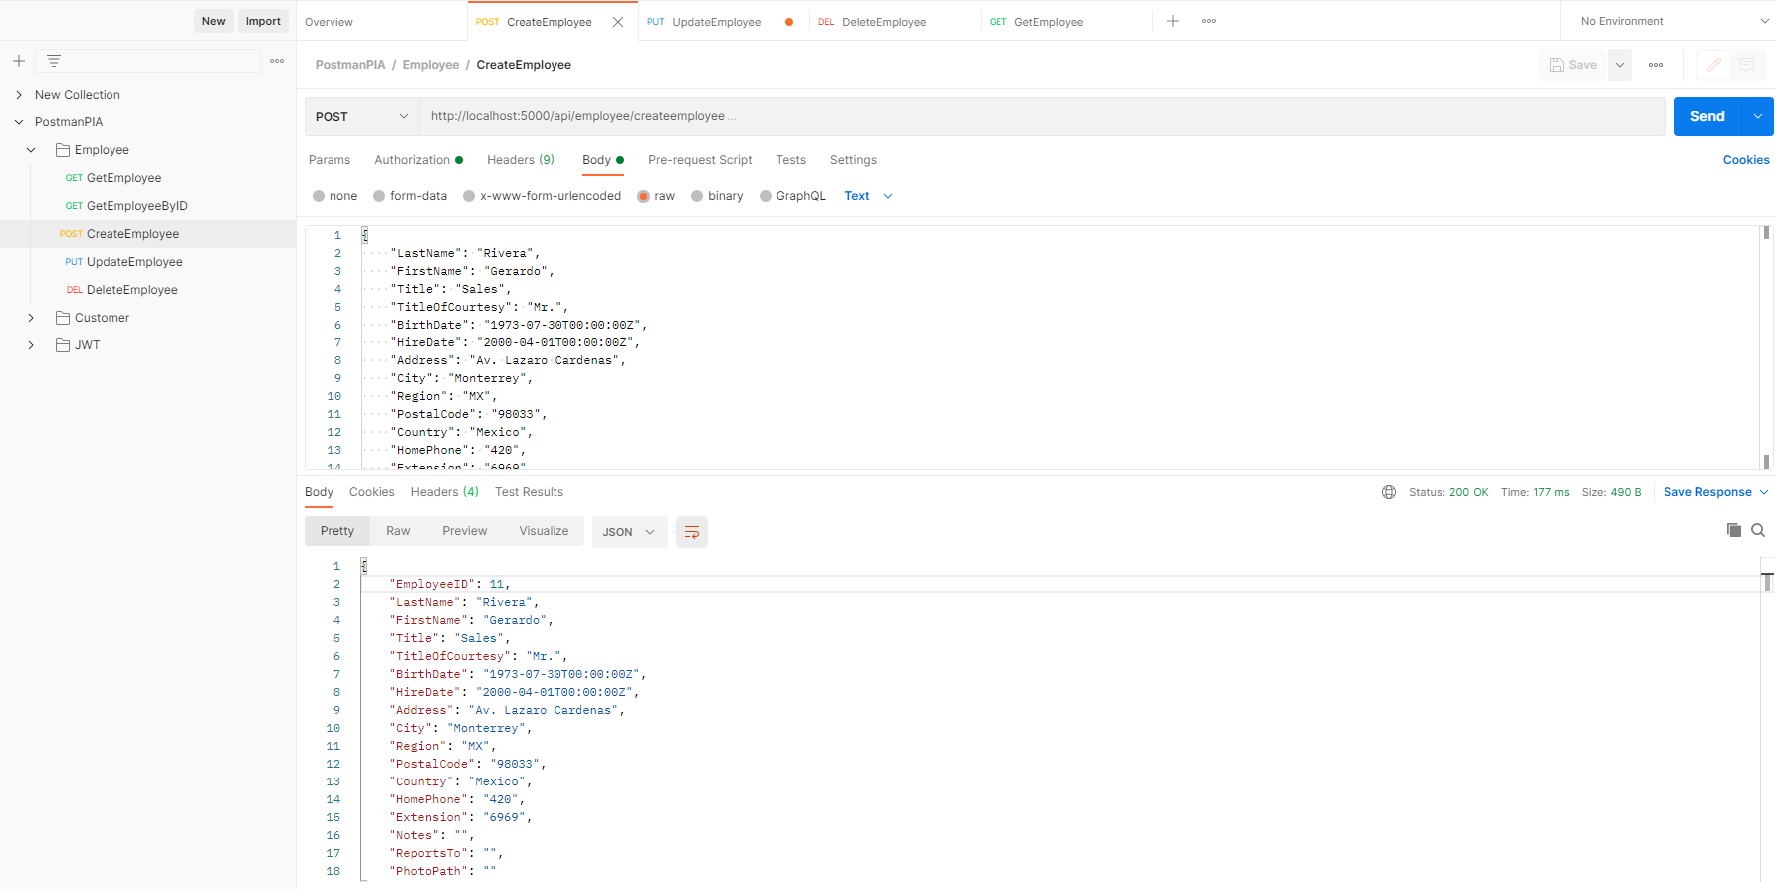This screenshot has height=889, width=1776.
Task: Select the GraphQL body type radio
Action: tap(766, 196)
